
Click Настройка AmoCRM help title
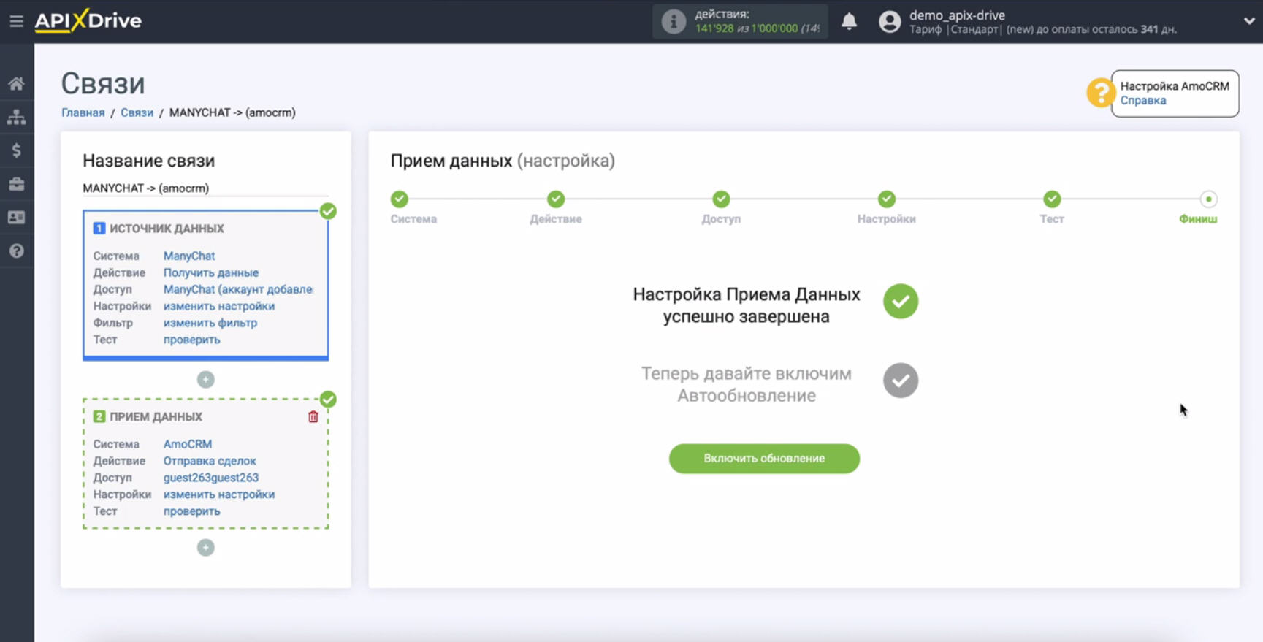1175,86
